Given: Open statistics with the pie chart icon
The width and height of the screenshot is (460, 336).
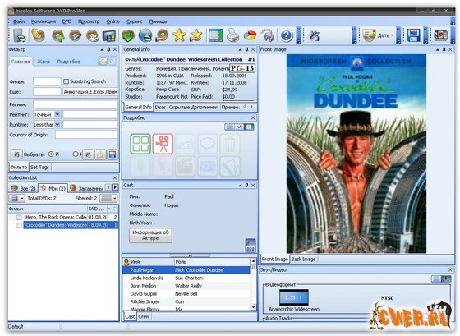Looking at the screenshot, I should (250, 35).
